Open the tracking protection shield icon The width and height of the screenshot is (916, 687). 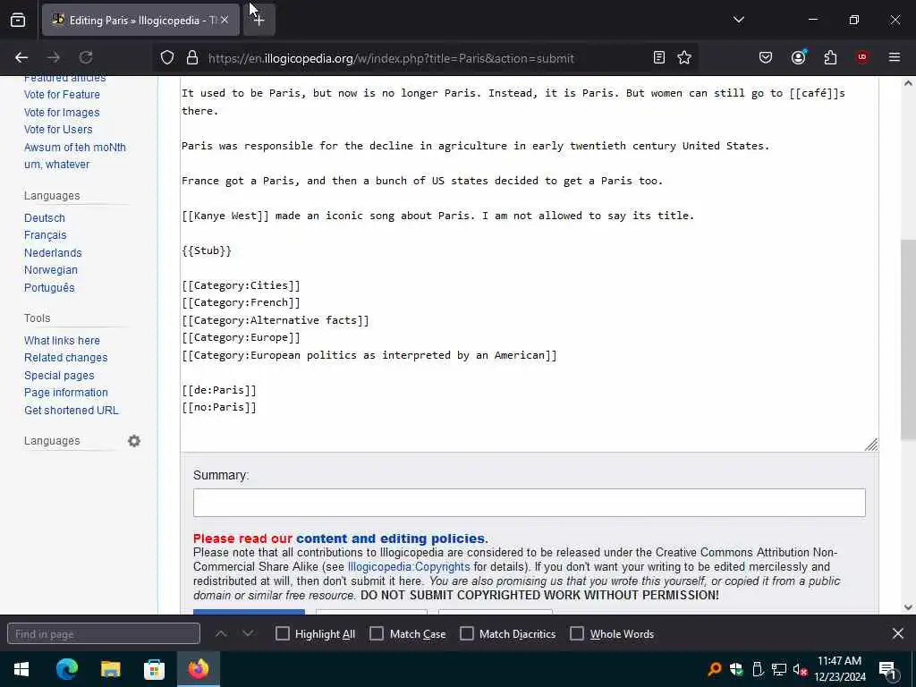167,58
